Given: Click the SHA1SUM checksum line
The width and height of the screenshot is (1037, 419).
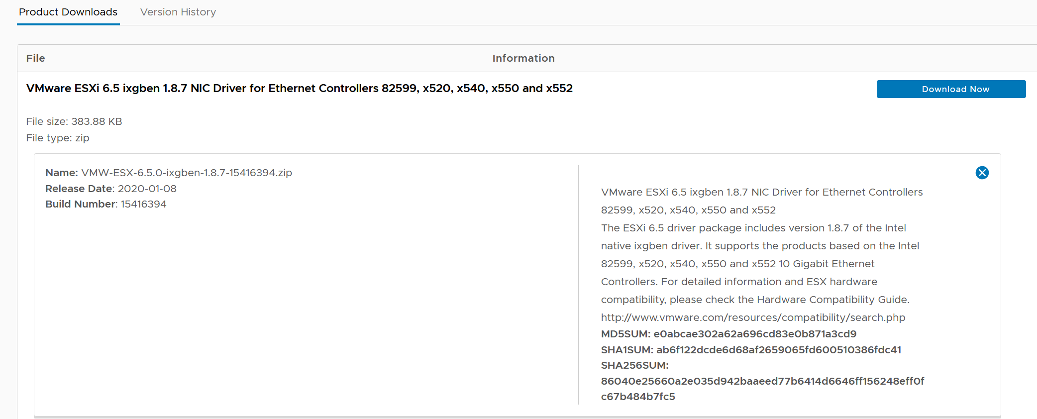Looking at the screenshot, I should [751, 350].
